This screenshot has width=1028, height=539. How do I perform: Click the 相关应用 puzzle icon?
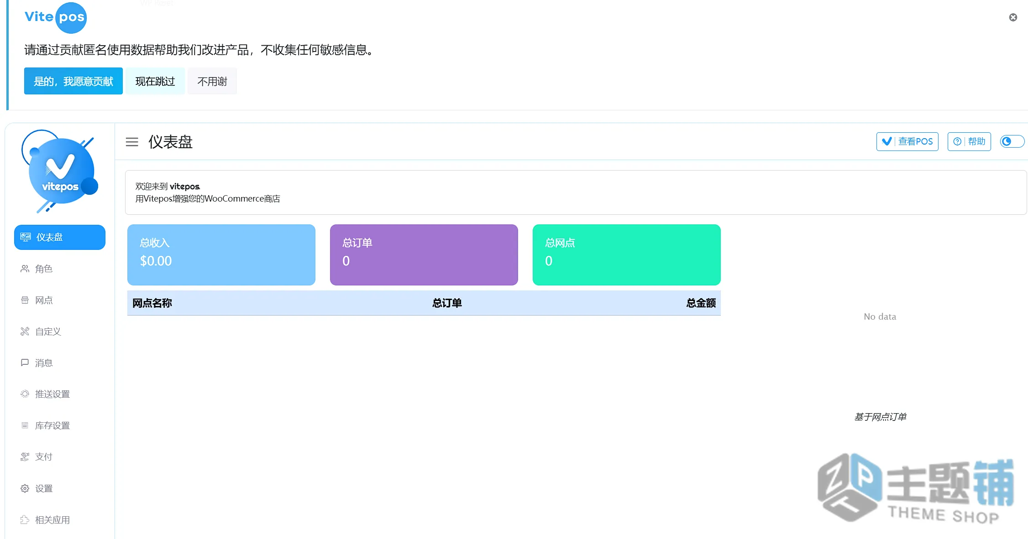[25, 520]
